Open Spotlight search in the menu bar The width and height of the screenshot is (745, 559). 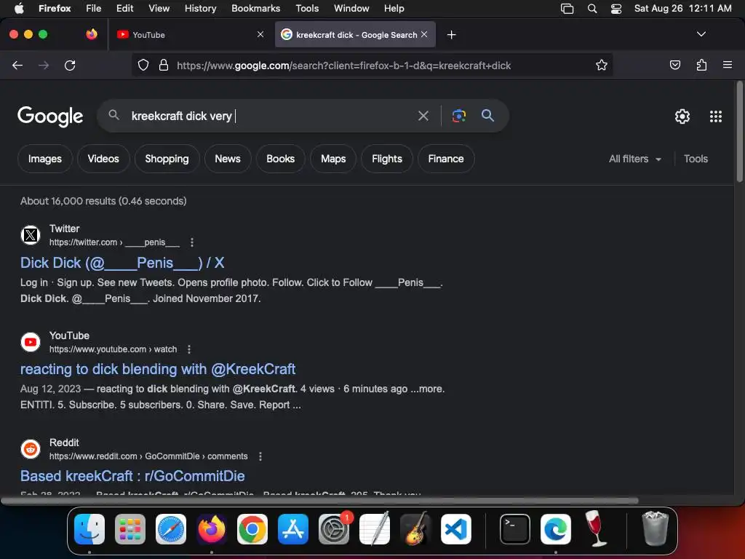(x=592, y=9)
